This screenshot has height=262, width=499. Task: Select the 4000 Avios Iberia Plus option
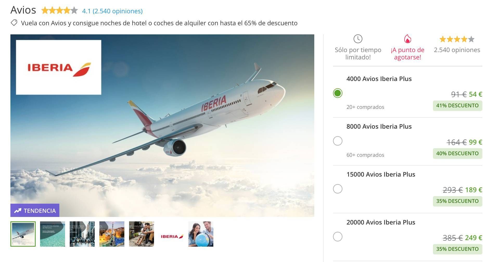tap(338, 93)
